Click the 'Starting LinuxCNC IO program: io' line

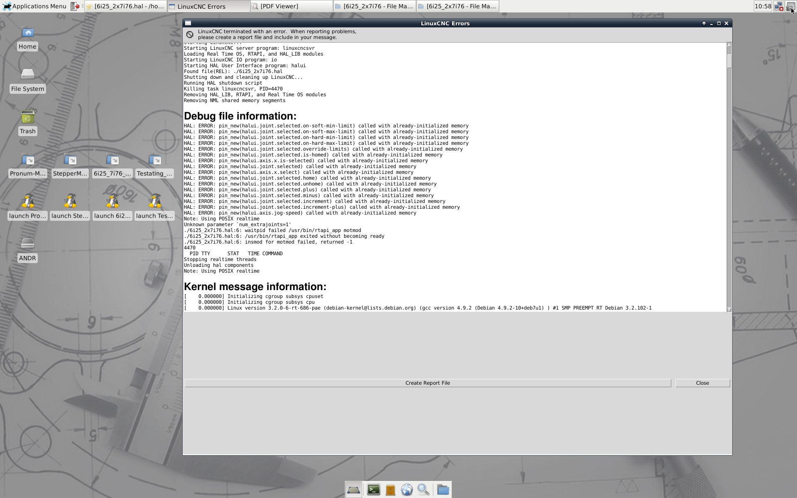pos(230,60)
